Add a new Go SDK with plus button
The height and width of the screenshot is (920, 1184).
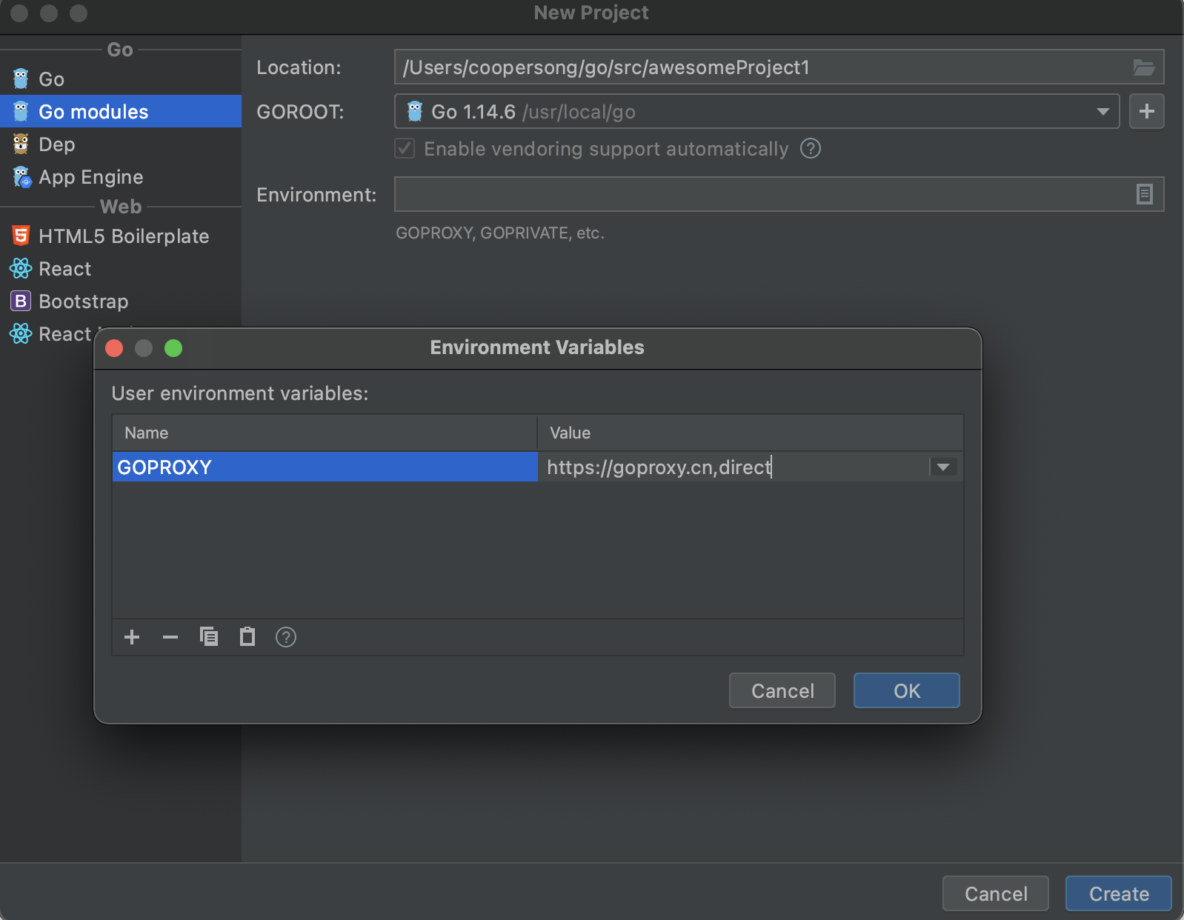pyautogui.click(x=1146, y=111)
